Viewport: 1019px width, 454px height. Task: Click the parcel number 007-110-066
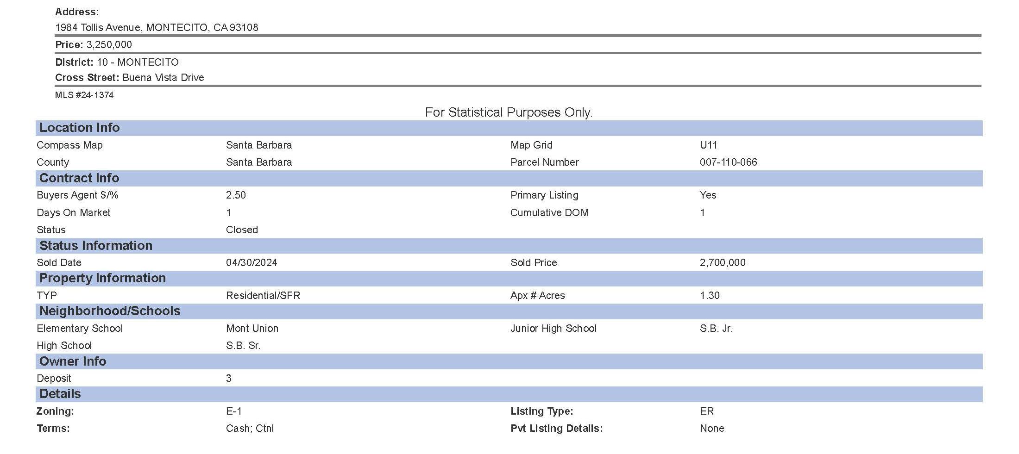tap(728, 162)
